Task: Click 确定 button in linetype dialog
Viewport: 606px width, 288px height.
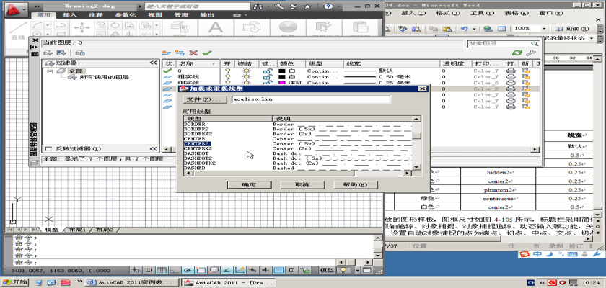Action: (249, 184)
